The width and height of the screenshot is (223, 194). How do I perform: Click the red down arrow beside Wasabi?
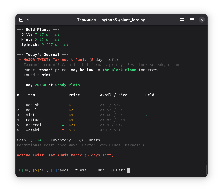63,130
